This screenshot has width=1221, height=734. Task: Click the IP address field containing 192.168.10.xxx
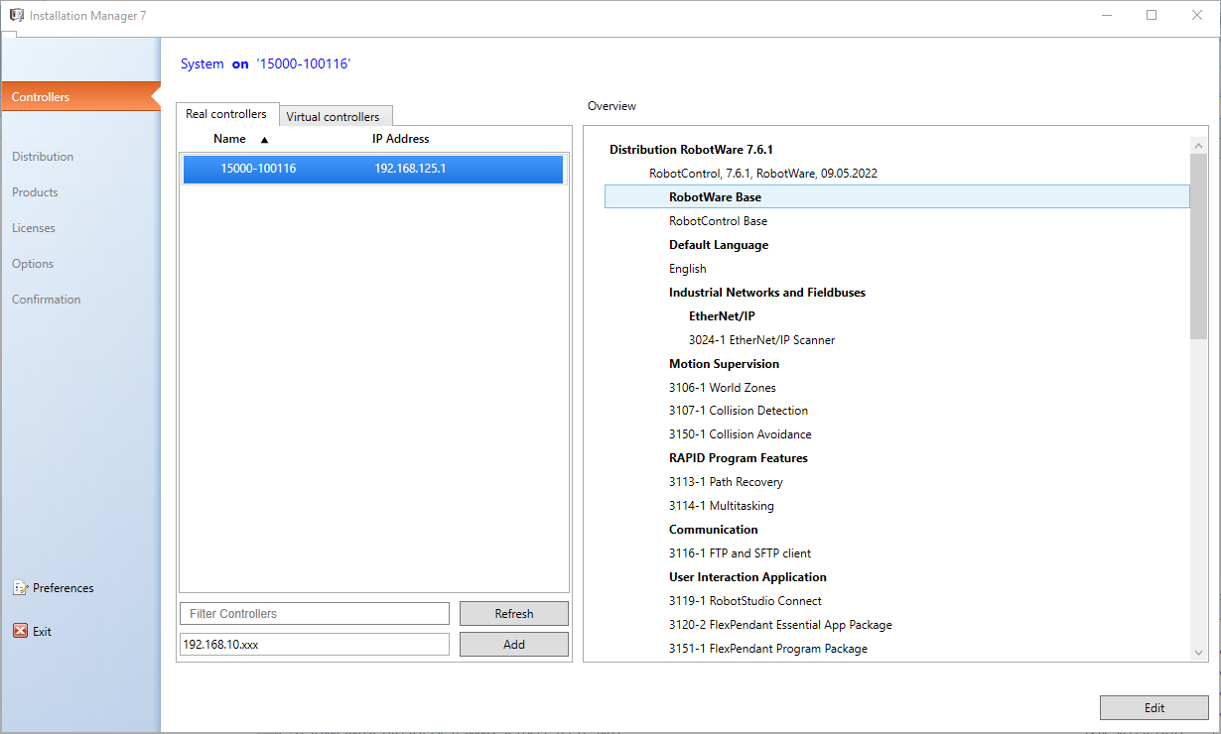tap(315, 645)
